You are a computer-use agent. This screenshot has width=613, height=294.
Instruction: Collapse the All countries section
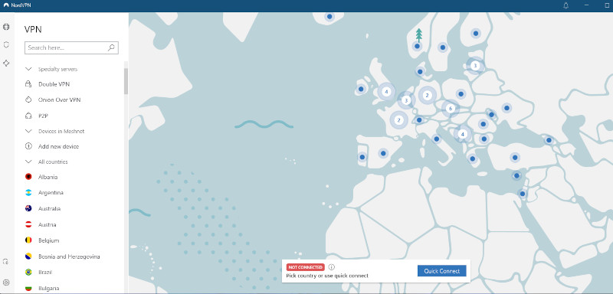pos(28,162)
